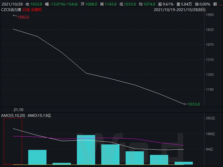Click the 282亿 volume axis label

click(210, 118)
